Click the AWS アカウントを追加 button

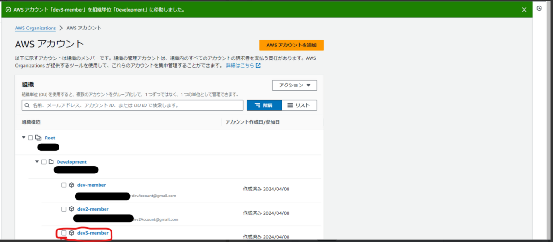click(291, 45)
